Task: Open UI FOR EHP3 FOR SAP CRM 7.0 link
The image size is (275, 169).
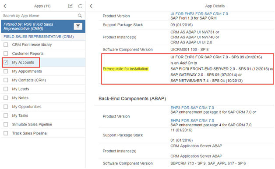Action: [199, 14]
